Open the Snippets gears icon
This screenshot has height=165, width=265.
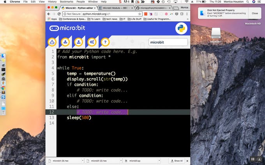92,42
